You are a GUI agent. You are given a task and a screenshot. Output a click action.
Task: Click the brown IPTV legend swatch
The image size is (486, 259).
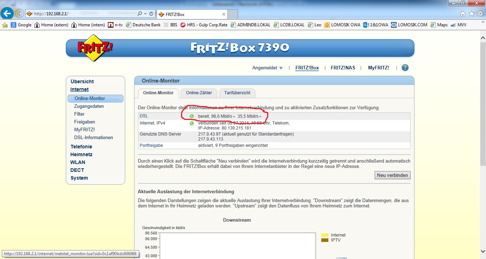[324, 240]
